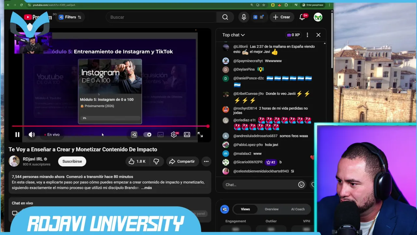Open chat XP points badge
Viewport: 417px width, 235px height.
[x=293, y=35]
